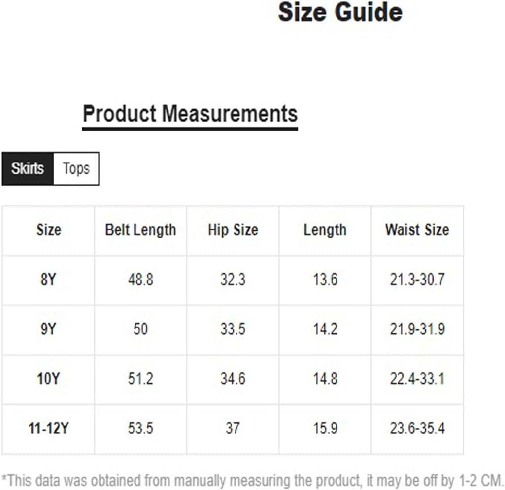Select the 9Y size row label
Viewport: 505px width, 490px height.
coord(48,329)
